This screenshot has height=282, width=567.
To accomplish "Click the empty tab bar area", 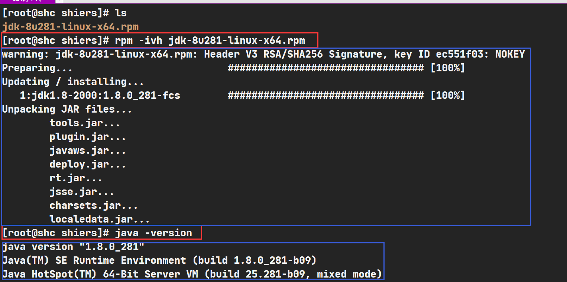I will (297, 1).
